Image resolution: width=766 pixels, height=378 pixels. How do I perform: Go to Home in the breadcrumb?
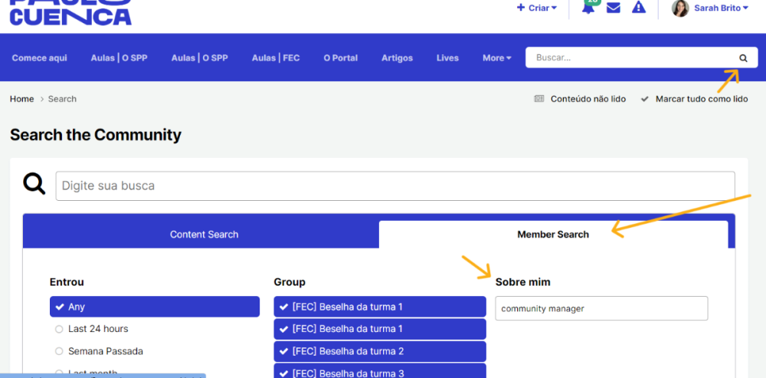point(21,99)
